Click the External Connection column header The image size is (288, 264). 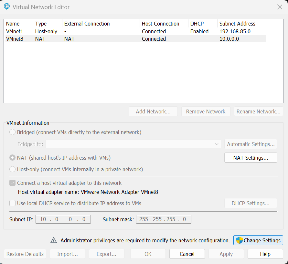101,24
